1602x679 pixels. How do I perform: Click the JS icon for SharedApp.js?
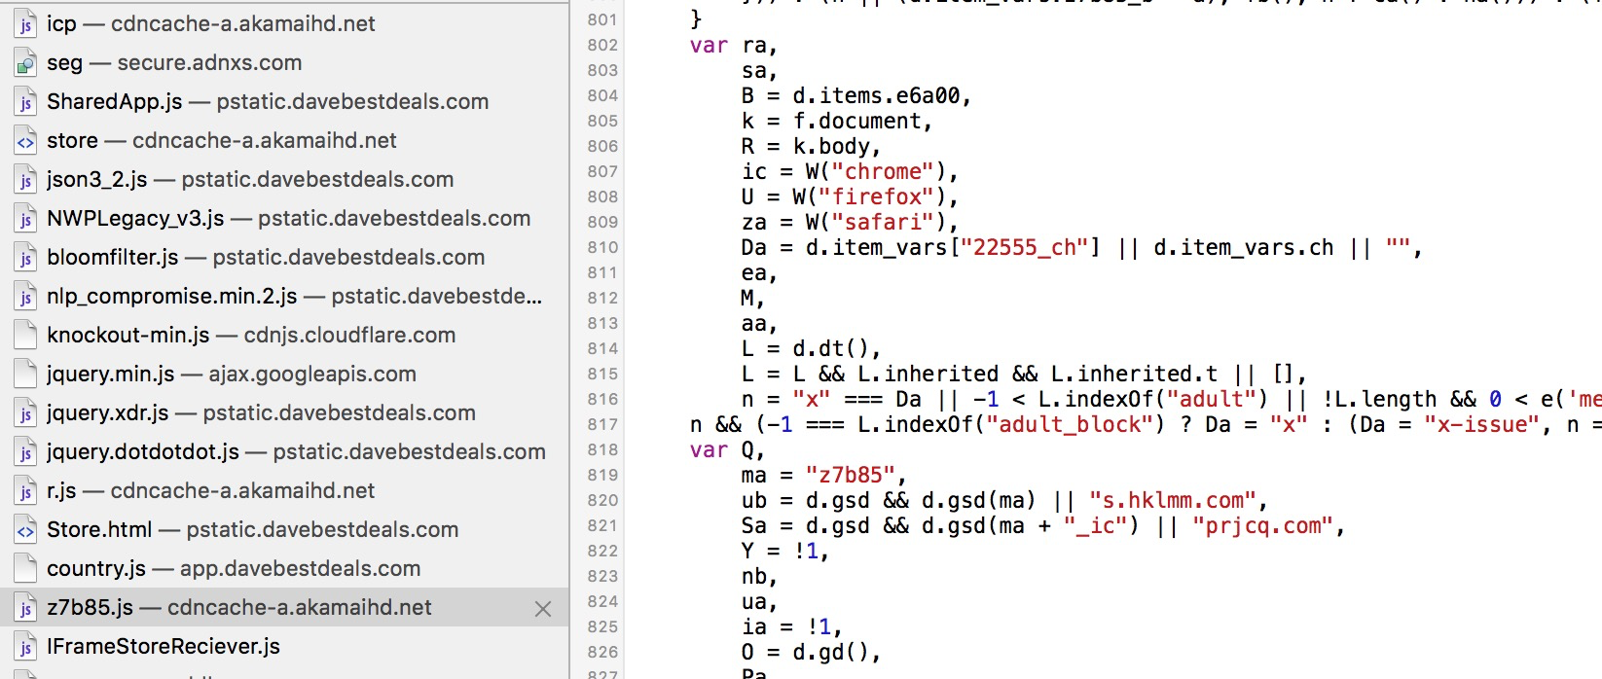click(25, 102)
